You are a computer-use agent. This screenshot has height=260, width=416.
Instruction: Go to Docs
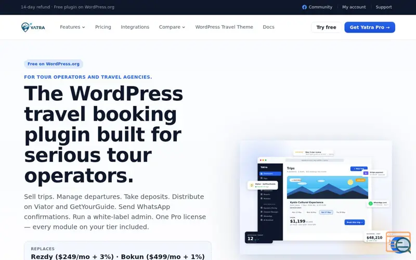click(268, 27)
